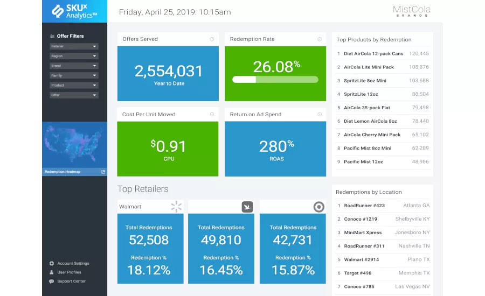The height and width of the screenshot is (296, 485).
Task: Select RoadRunner #311 Nashville TN row
Action: tap(383, 246)
